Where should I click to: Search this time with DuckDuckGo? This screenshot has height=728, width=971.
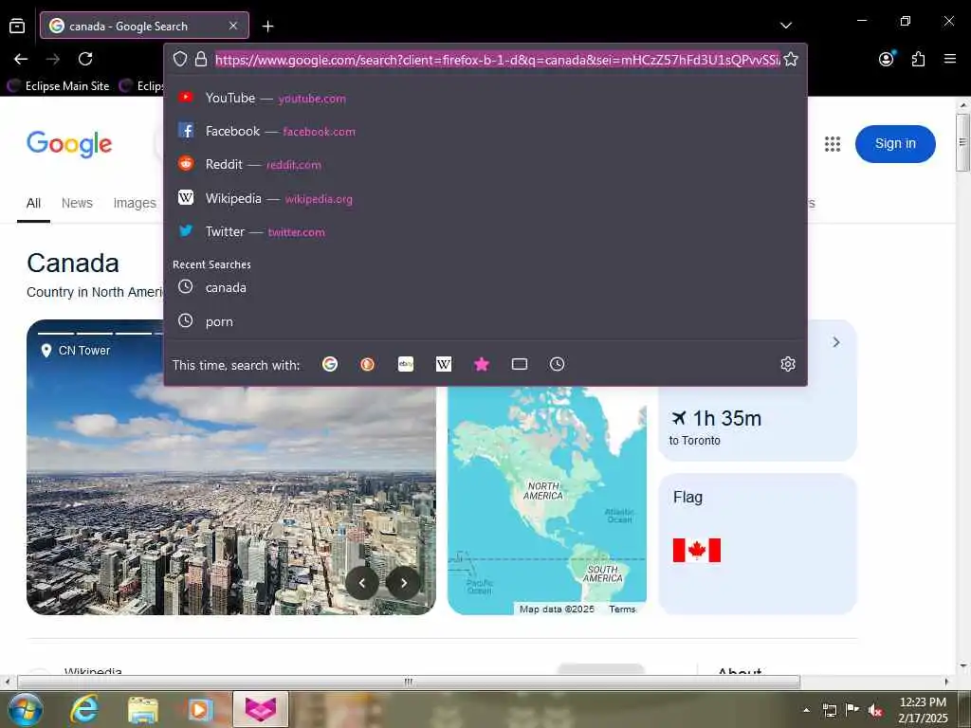367,364
